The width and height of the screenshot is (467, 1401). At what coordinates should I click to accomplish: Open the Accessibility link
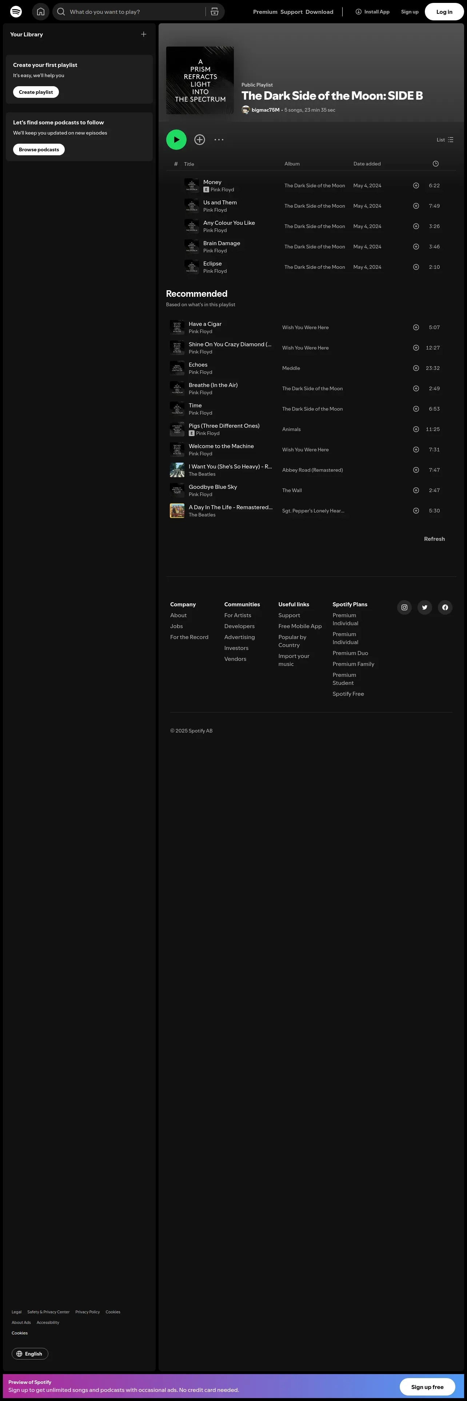click(x=48, y=1322)
